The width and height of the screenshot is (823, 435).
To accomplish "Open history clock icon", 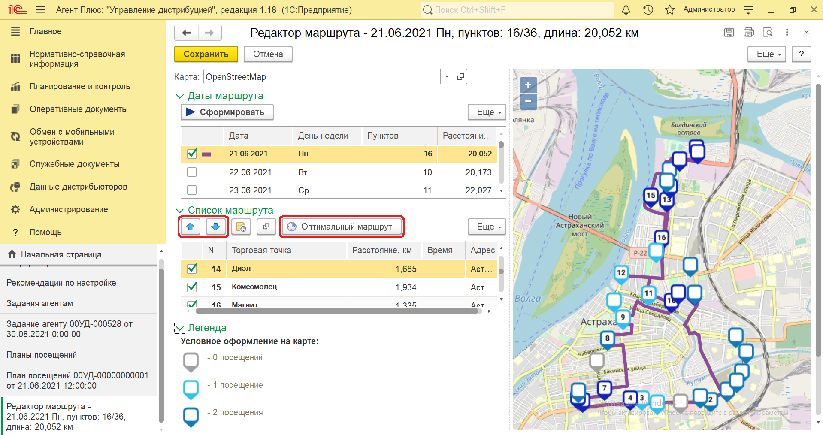I will point(648,10).
